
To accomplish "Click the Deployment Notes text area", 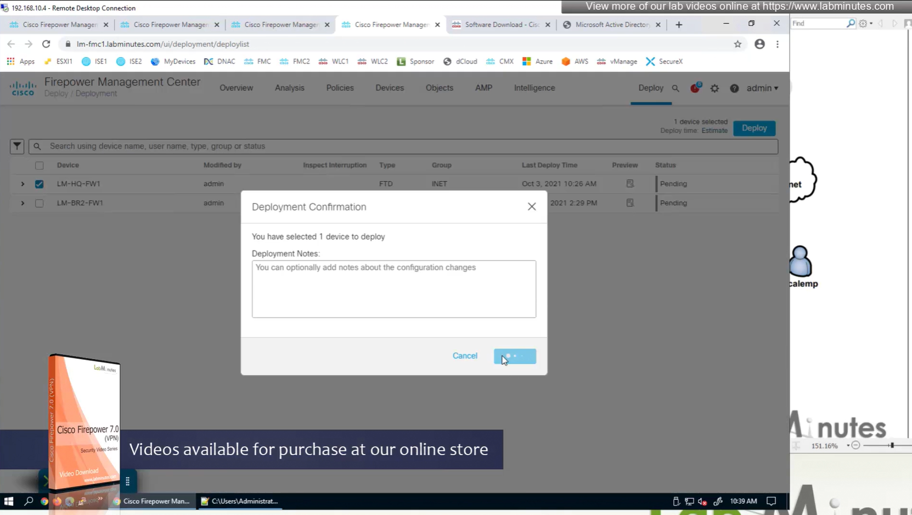I will (393, 289).
